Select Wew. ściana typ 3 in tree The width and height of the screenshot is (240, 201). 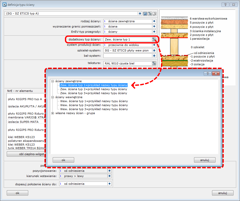pyautogui.click(x=94, y=109)
